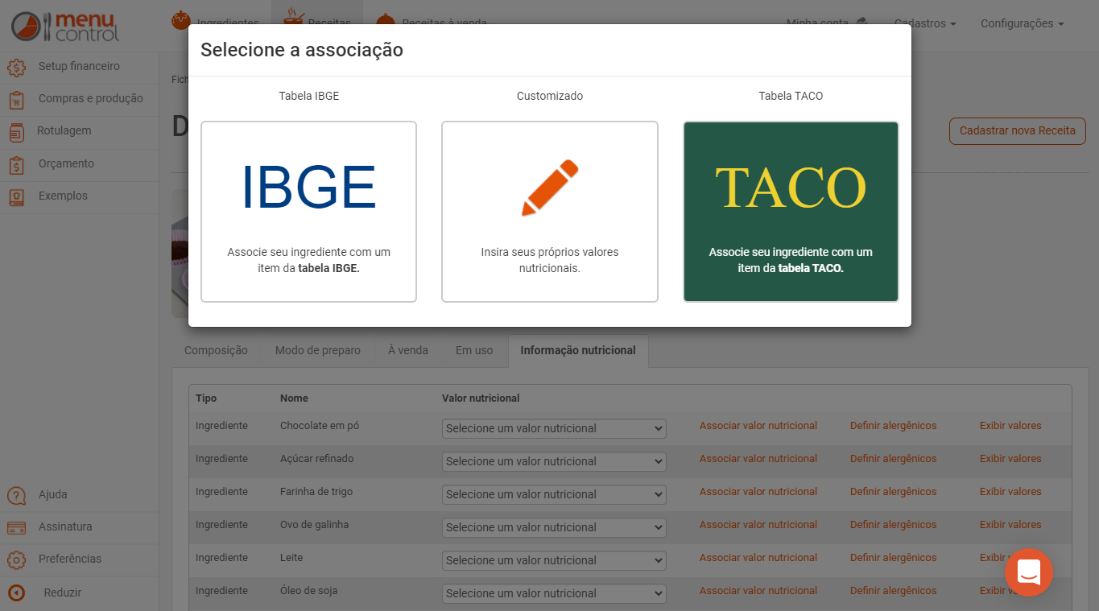Click the Assinatura card icon
The width and height of the screenshot is (1099, 611).
[16, 527]
